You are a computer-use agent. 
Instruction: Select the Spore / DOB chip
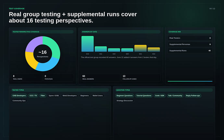point(54,95)
